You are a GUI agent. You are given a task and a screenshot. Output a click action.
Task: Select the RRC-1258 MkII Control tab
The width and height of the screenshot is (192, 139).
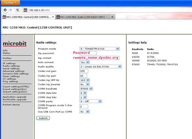29,17
